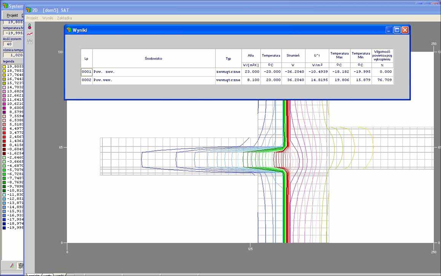The image size is (441, 276).
Task: Click the temperature difference field showing 1,020
Action: click(x=13, y=55)
